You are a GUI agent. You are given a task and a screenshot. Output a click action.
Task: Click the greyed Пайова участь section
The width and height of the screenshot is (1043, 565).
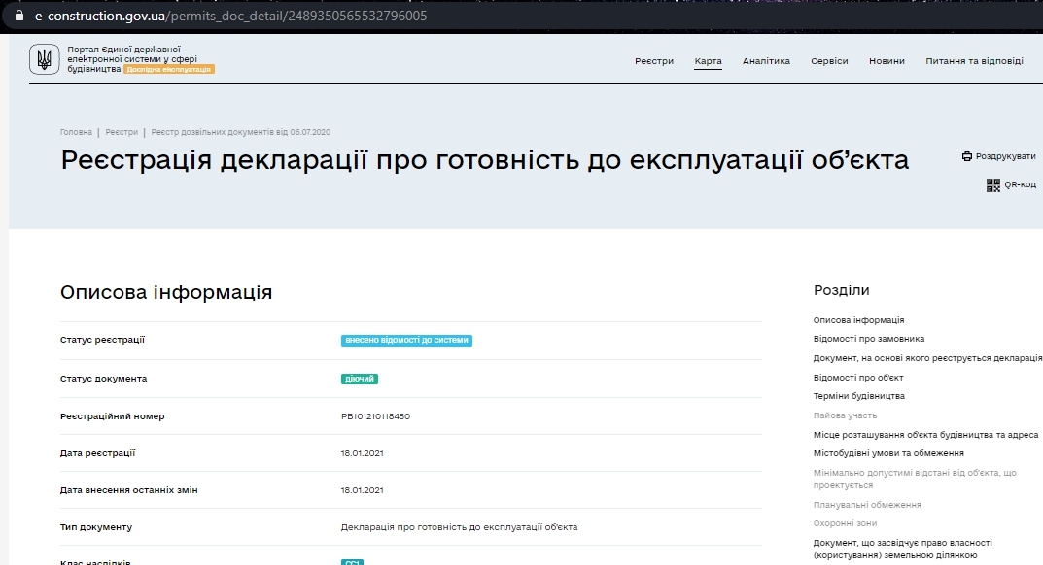[845, 415]
